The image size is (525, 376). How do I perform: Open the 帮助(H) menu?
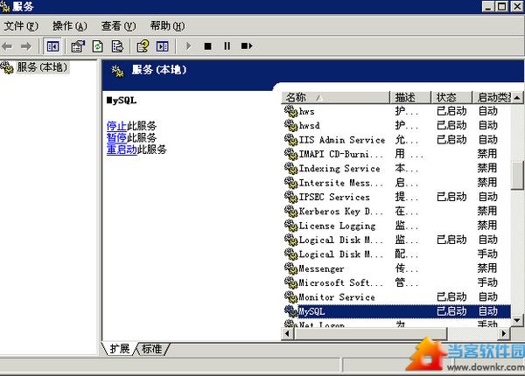click(167, 26)
